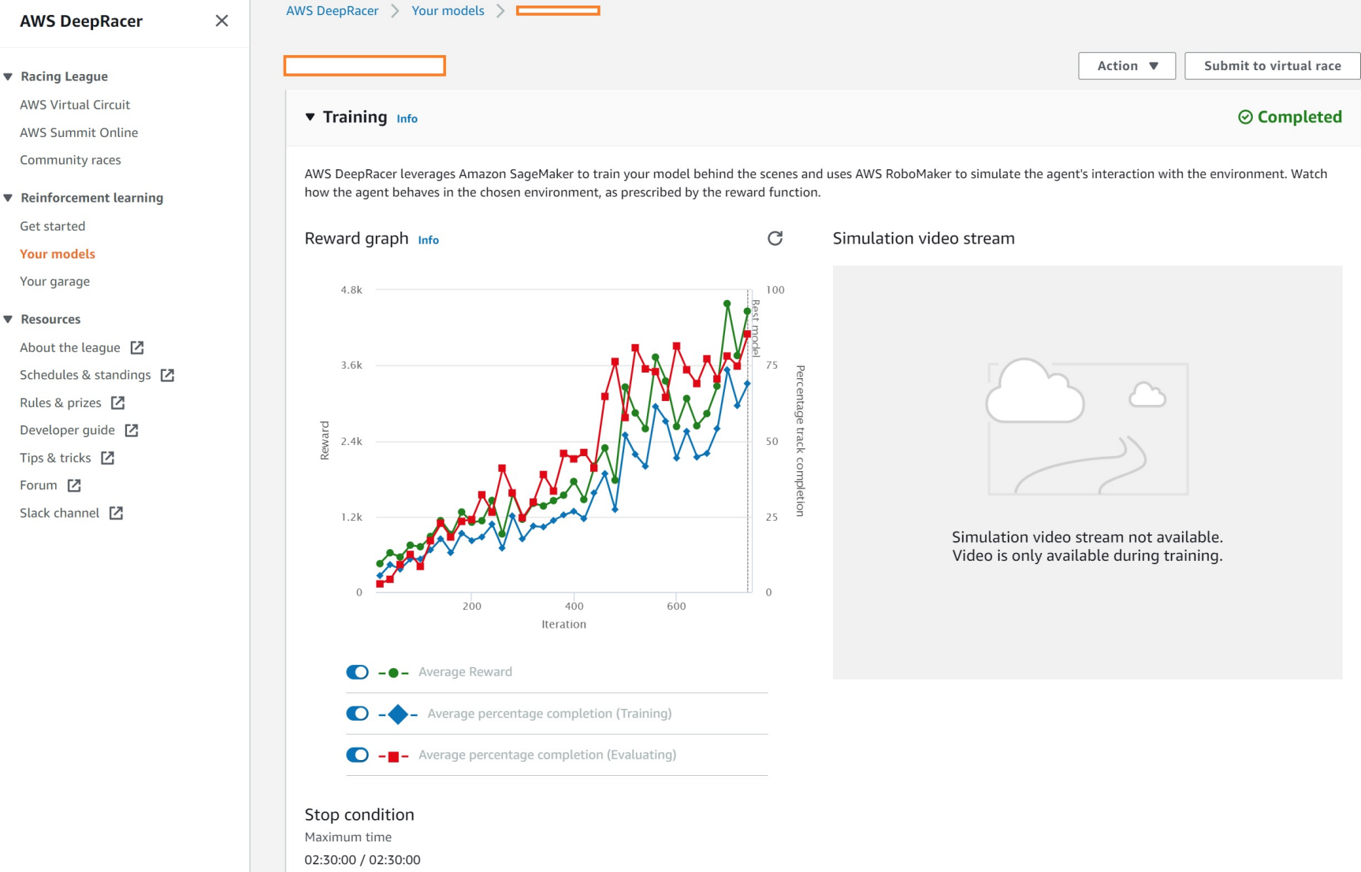Open external link icon for About the league
1361x872 pixels.
click(x=137, y=347)
